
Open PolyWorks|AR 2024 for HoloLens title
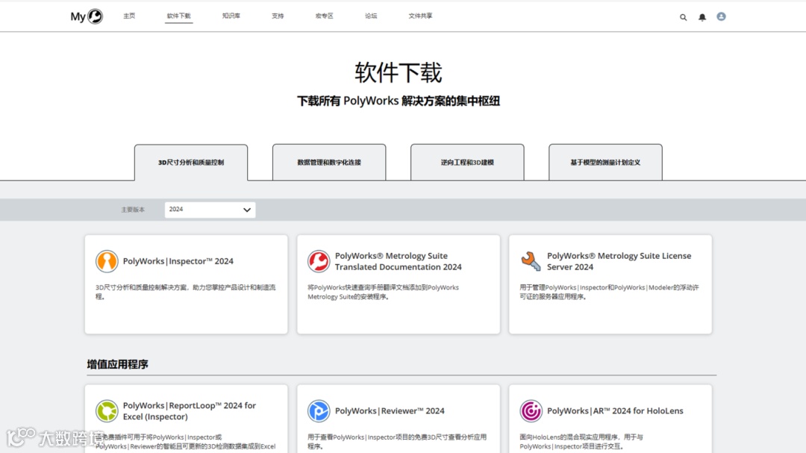pyautogui.click(x=615, y=411)
